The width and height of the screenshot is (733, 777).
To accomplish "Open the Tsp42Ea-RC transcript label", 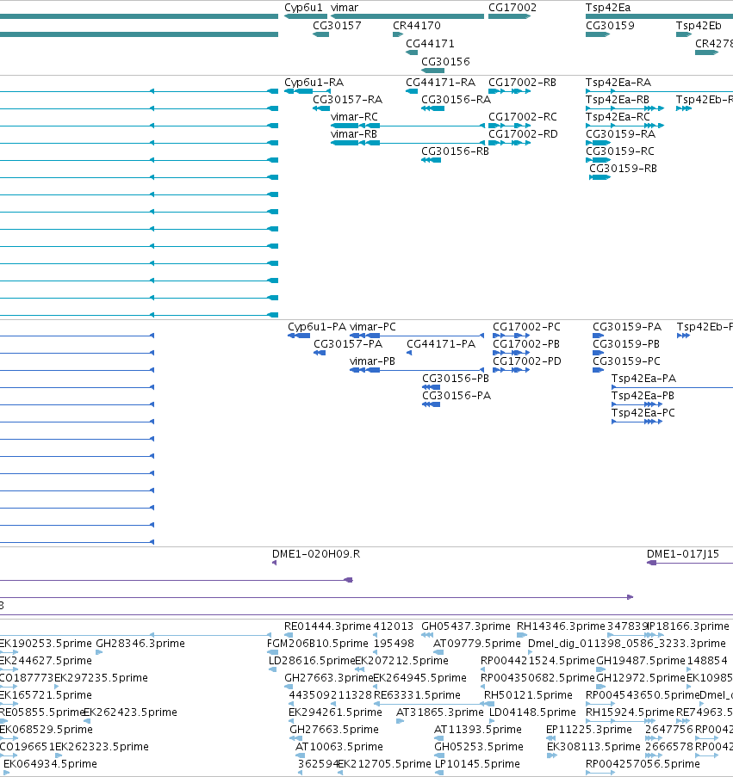I will (618, 117).
